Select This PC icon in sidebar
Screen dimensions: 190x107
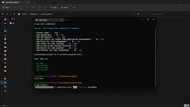click(x=5, y=83)
